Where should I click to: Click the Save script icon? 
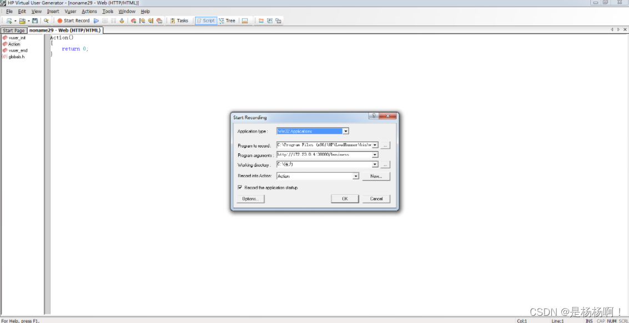36,20
